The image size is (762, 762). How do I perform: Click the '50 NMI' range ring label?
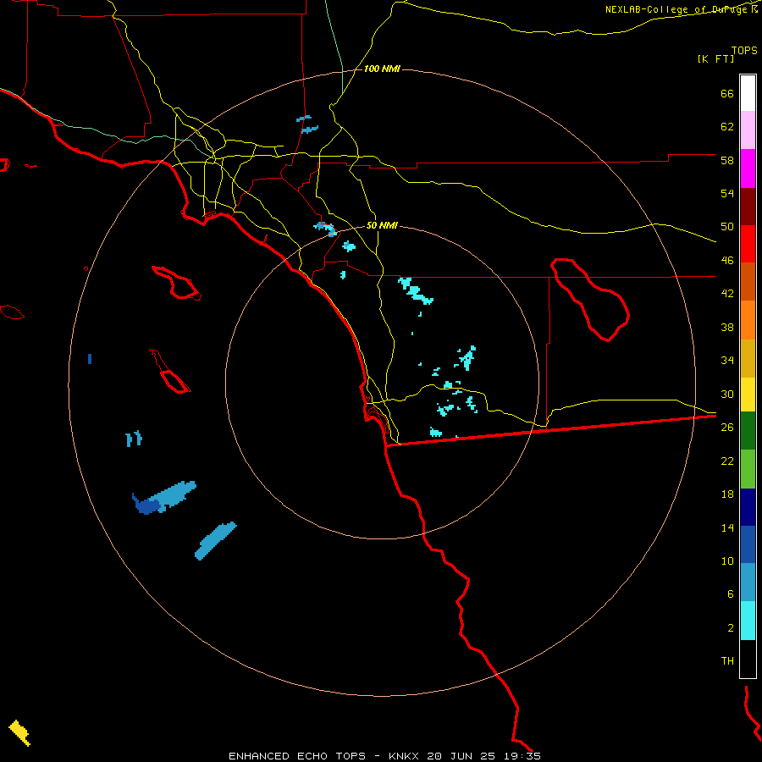coord(382,225)
